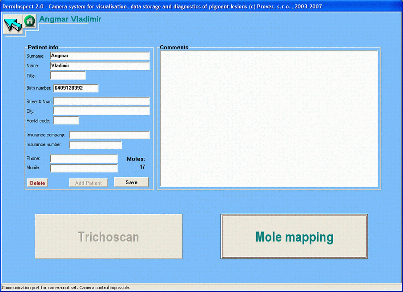Edit the Surname field containing Angmar
Screen dimensions: 403x292
click(100, 56)
